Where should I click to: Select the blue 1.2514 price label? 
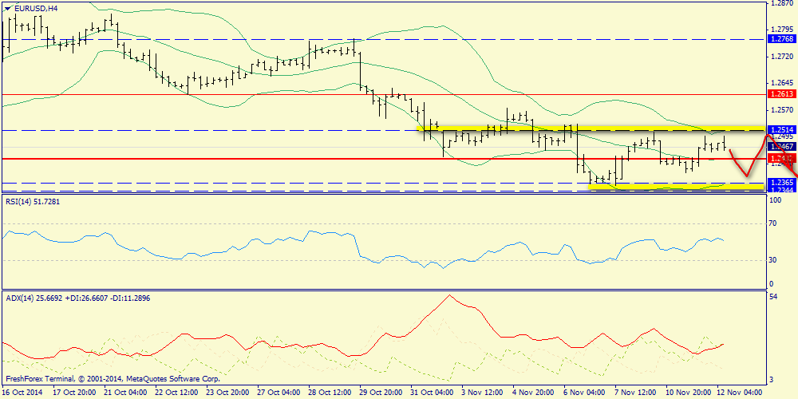pyautogui.click(x=780, y=130)
